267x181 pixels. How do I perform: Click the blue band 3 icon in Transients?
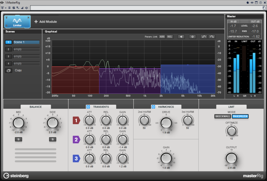click(x=76, y=159)
